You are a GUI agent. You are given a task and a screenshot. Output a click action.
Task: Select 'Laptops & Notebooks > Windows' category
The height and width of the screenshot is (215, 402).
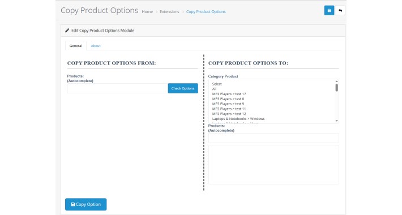point(272,119)
